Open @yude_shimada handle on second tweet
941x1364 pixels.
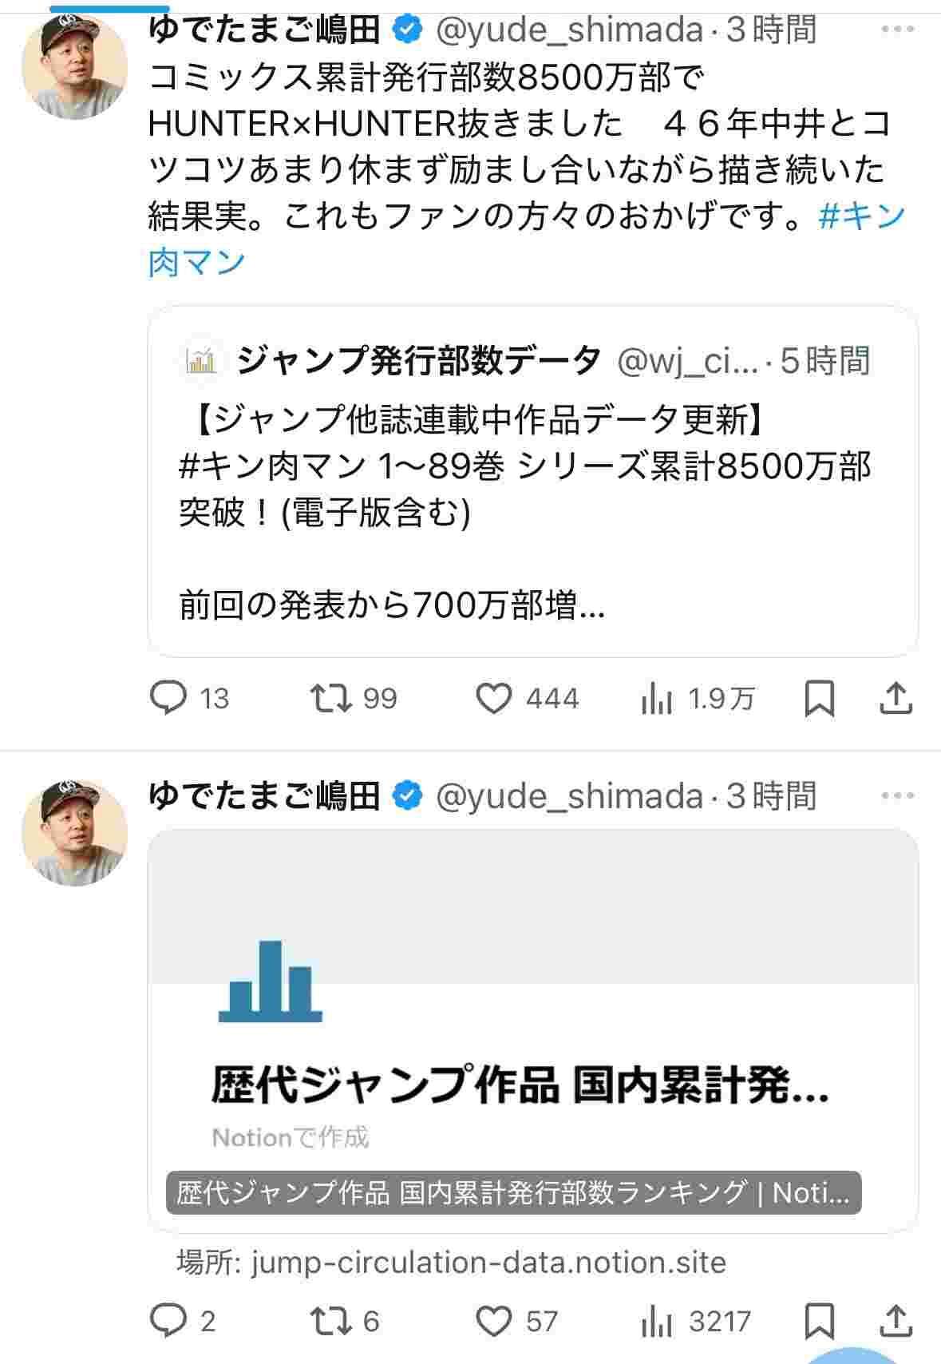(x=569, y=796)
